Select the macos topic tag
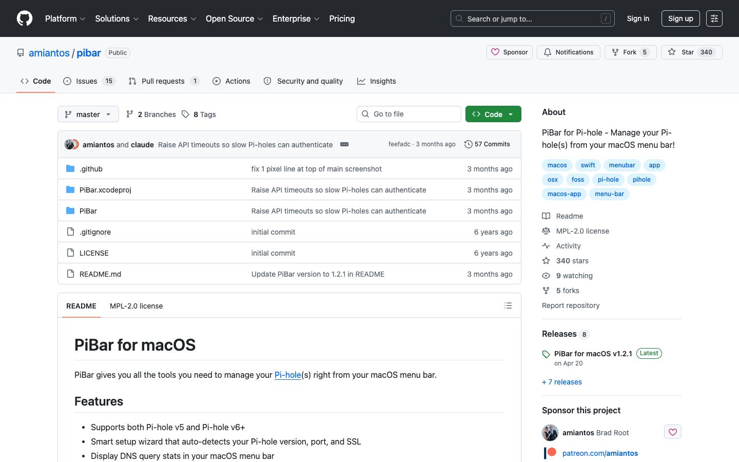The height and width of the screenshot is (462, 739). [x=557, y=165]
